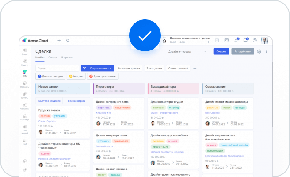Toggle the Дела просрочены filter
290x177 pixels.
(103, 76)
